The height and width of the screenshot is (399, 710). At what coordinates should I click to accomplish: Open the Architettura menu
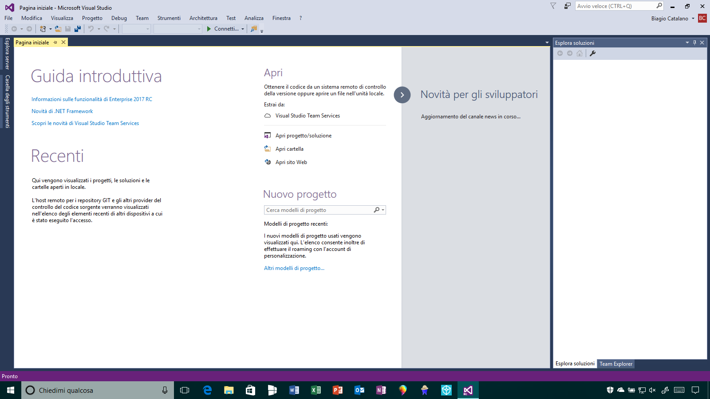pos(203,18)
